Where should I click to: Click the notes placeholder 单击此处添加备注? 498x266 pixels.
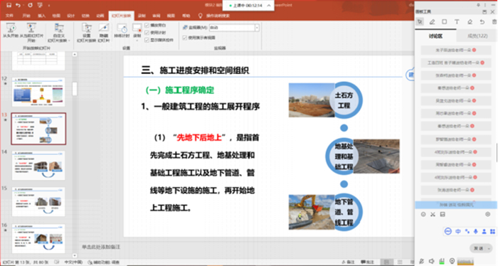click(x=101, y=247)
